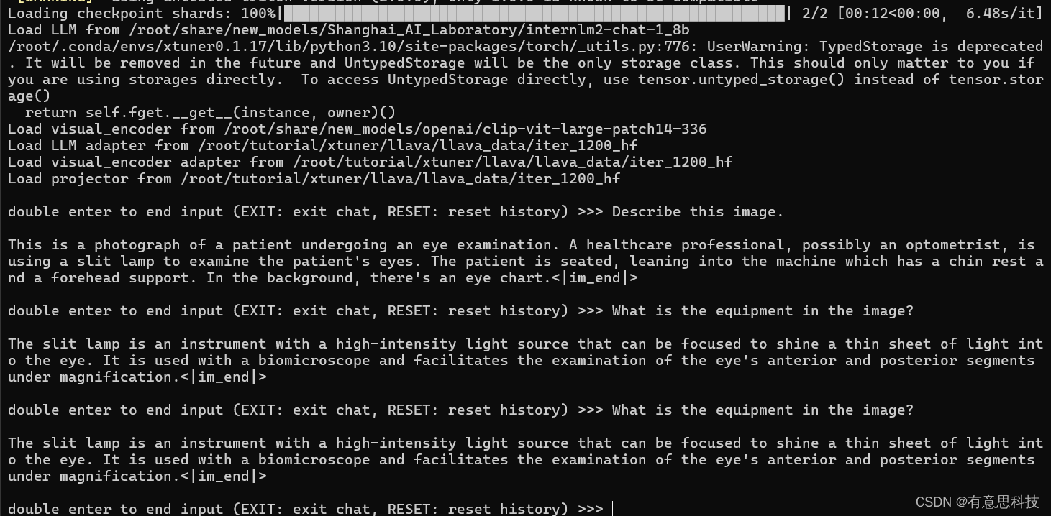Click the CSDN watermark text
The height and width of the screenshot is (516, 1051).
point(977,502)
